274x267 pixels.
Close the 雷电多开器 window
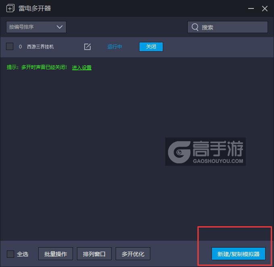tap(265, 8)
